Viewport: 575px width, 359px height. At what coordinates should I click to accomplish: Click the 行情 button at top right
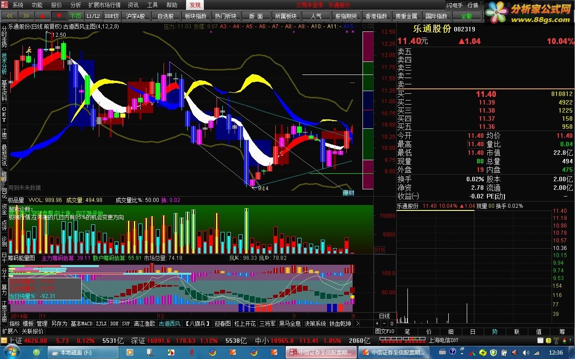(x=473, y=5)
